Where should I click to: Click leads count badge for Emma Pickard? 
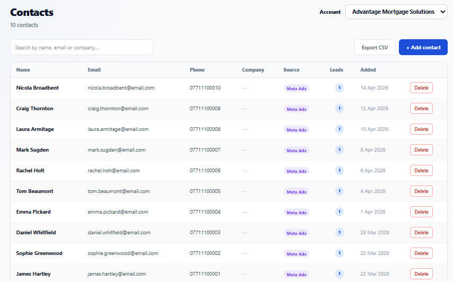[x=339, y=211]
